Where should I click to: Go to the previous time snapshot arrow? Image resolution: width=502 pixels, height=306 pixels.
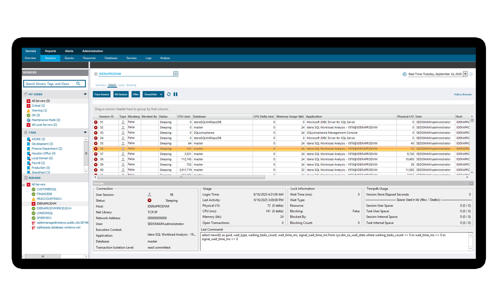click(405, 74)
